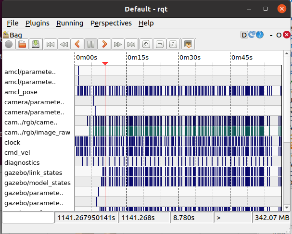Click the zoom out timeline icon
The image size is (292, 234).
click(160, 44)
